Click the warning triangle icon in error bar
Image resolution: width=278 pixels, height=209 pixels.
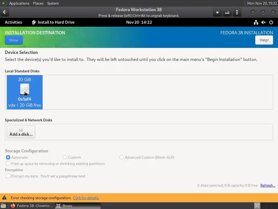point(4,198)
